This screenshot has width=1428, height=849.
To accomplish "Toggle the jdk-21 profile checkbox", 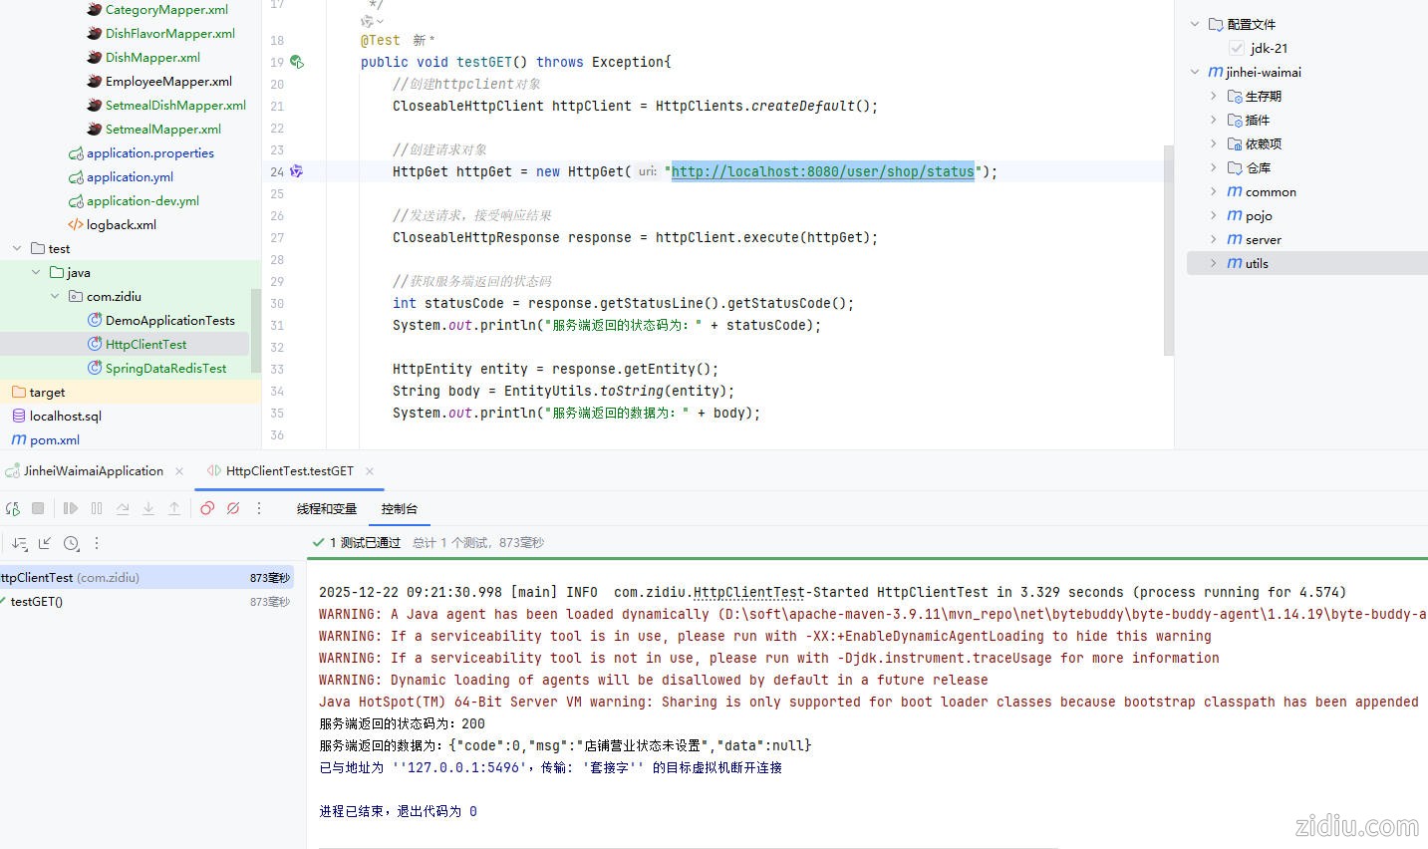I will 1237,48.
